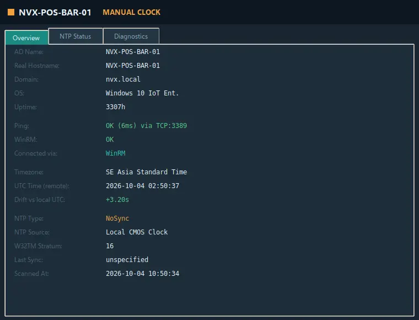Select UTC time 2026-10-04 02:50:37
The image size is (419, 320).
[142, 186]
